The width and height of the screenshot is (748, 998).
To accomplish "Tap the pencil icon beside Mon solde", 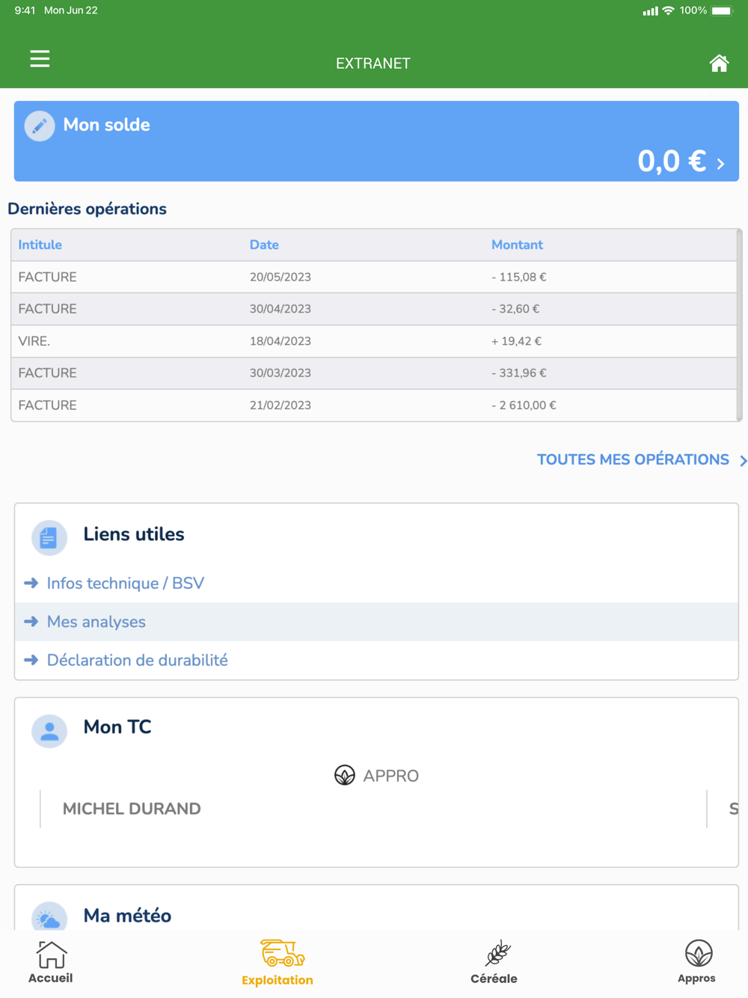I will click(x=40, y=126).
